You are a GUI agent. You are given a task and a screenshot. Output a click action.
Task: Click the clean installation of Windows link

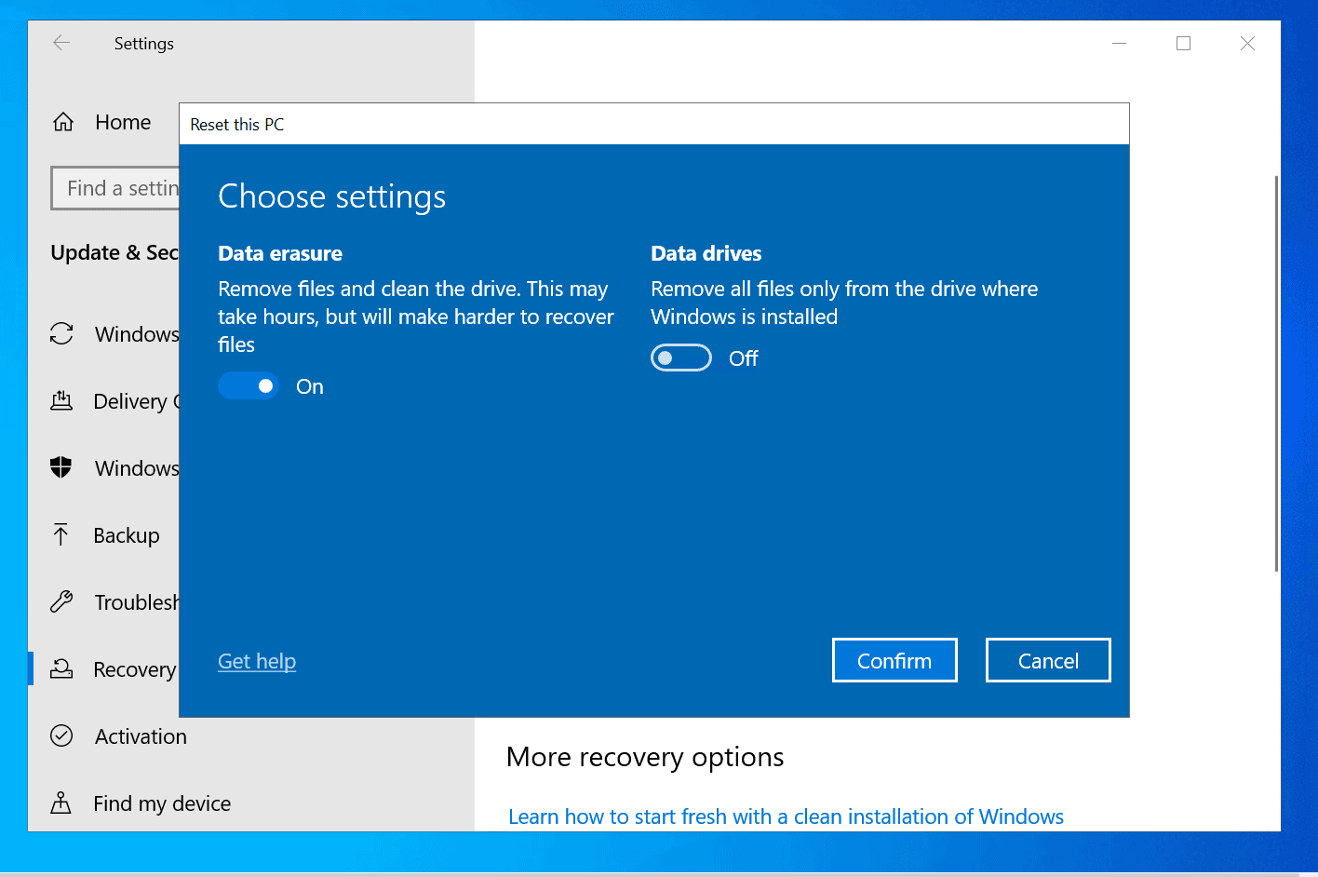[x=786, y=816]
